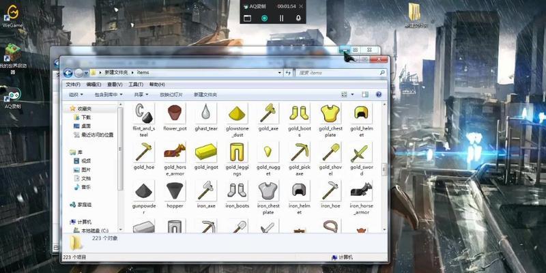This screenshot has width=546, height=273.
Task: Select the ghast_tear file
Action: click(x=206, y=113)
